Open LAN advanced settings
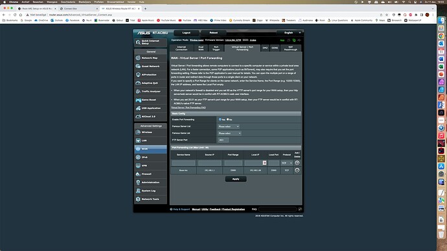The width and height of the screenshot is (447, 251). [150, 140]
